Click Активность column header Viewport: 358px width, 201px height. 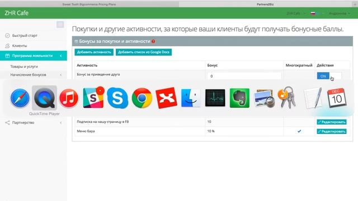point(87,65)
